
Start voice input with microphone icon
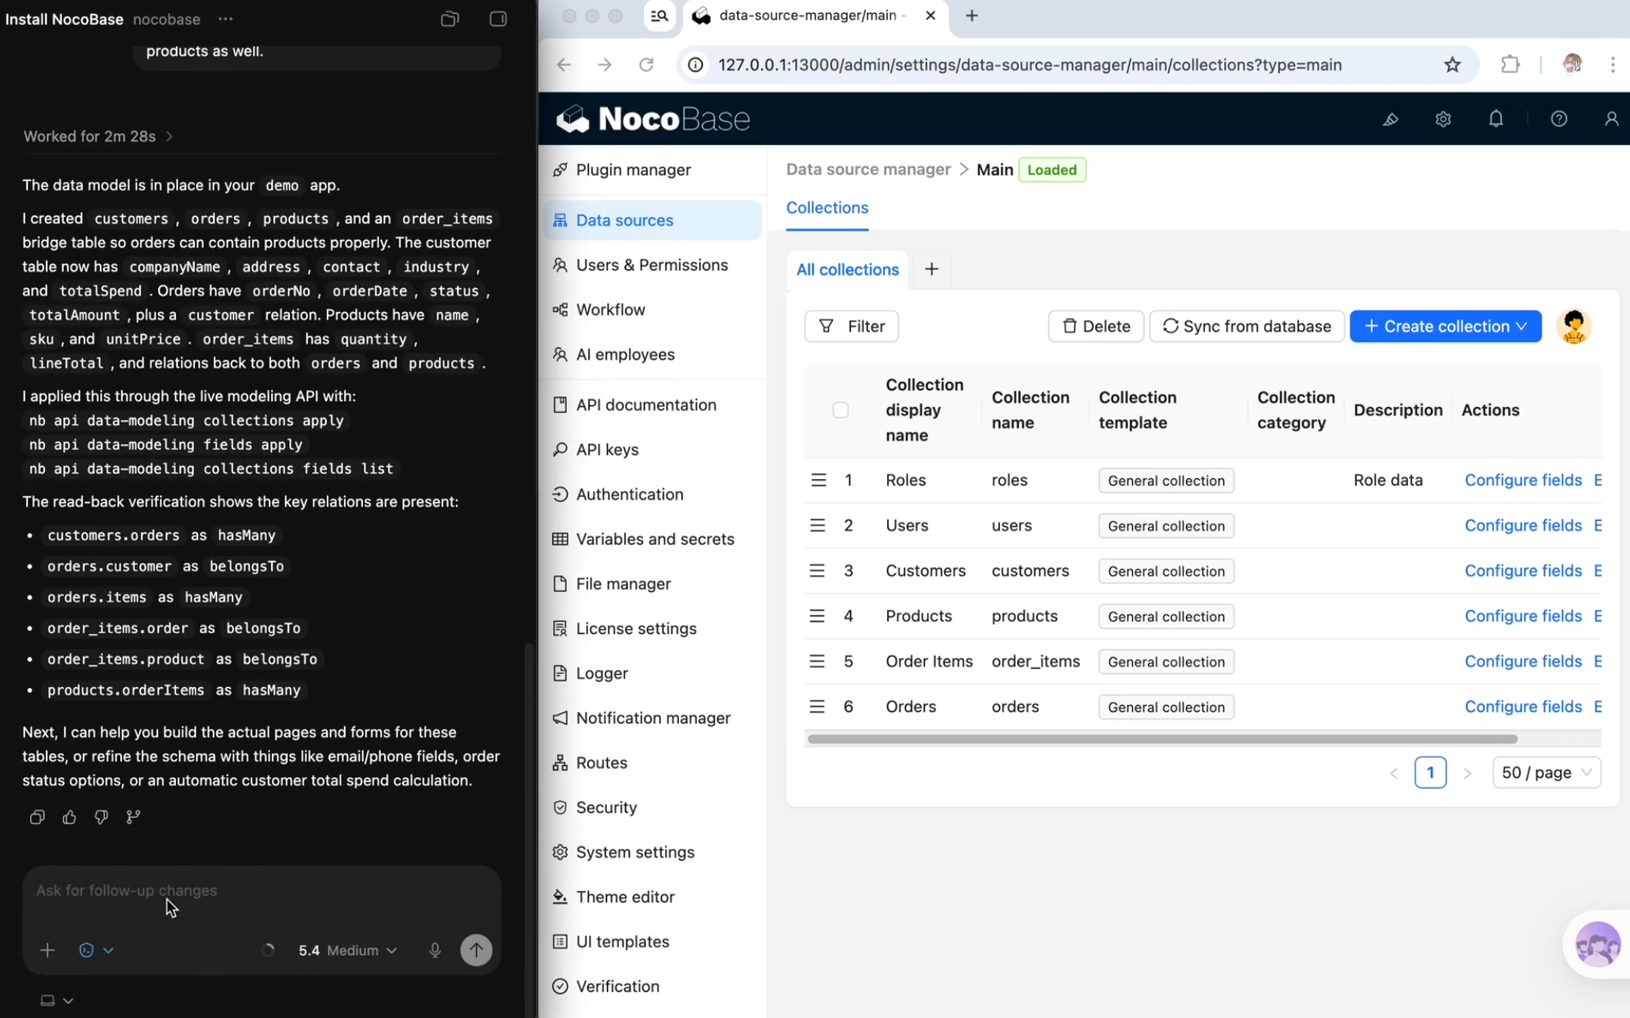pos(435,950)
